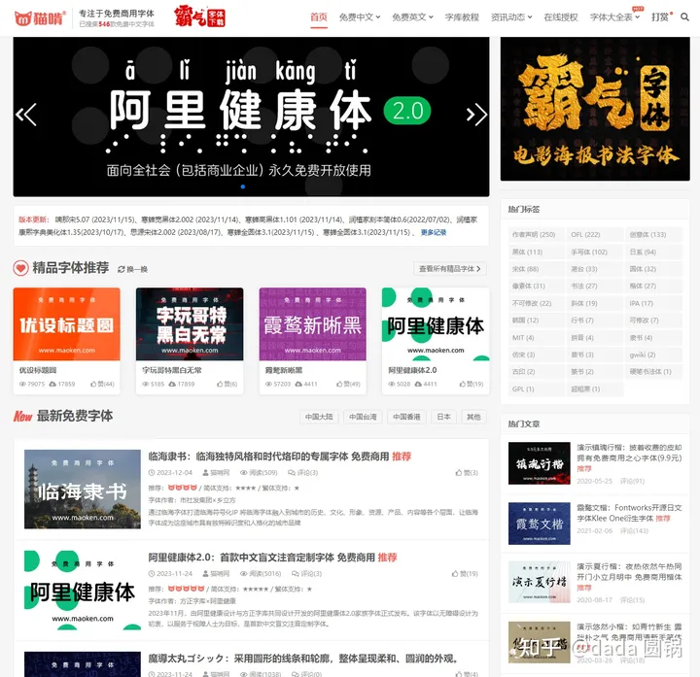Open the 在线授权 nav item

pyautogui.click(x=561, y=17)
